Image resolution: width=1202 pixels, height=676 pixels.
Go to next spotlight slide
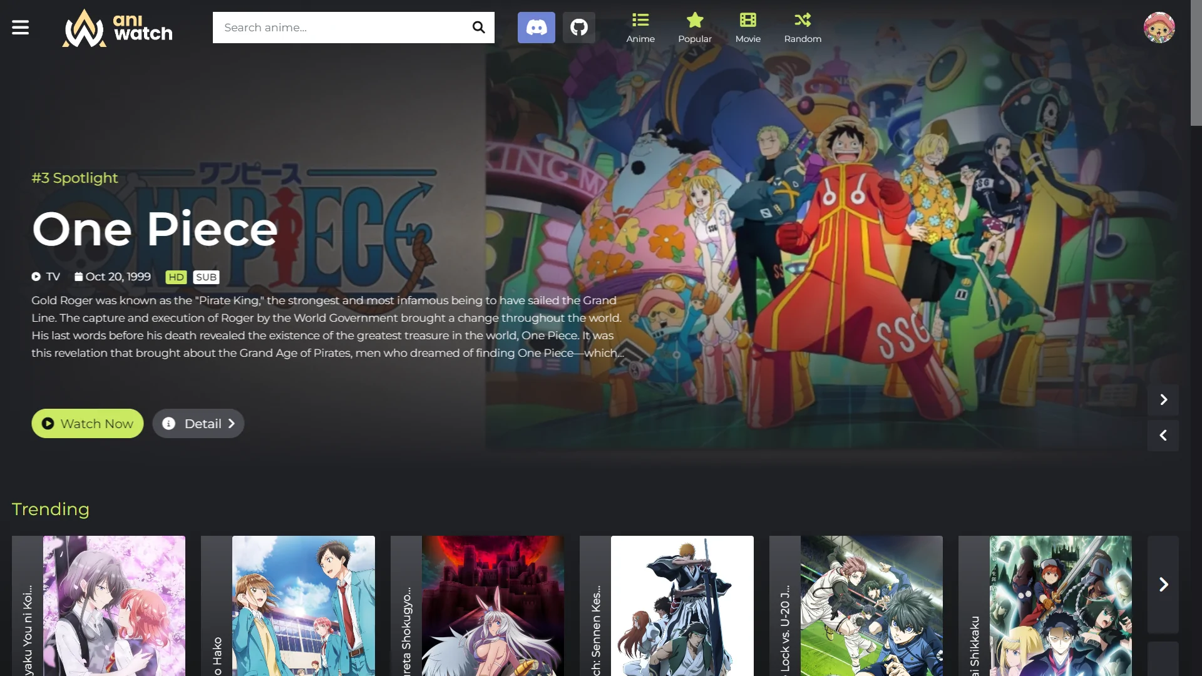[x=1163, y=400]
